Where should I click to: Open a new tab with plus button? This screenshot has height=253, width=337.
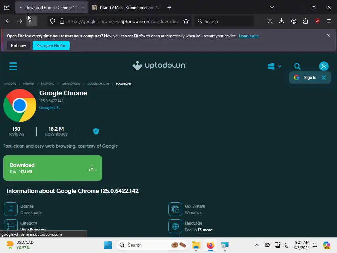tap(169, 8)
